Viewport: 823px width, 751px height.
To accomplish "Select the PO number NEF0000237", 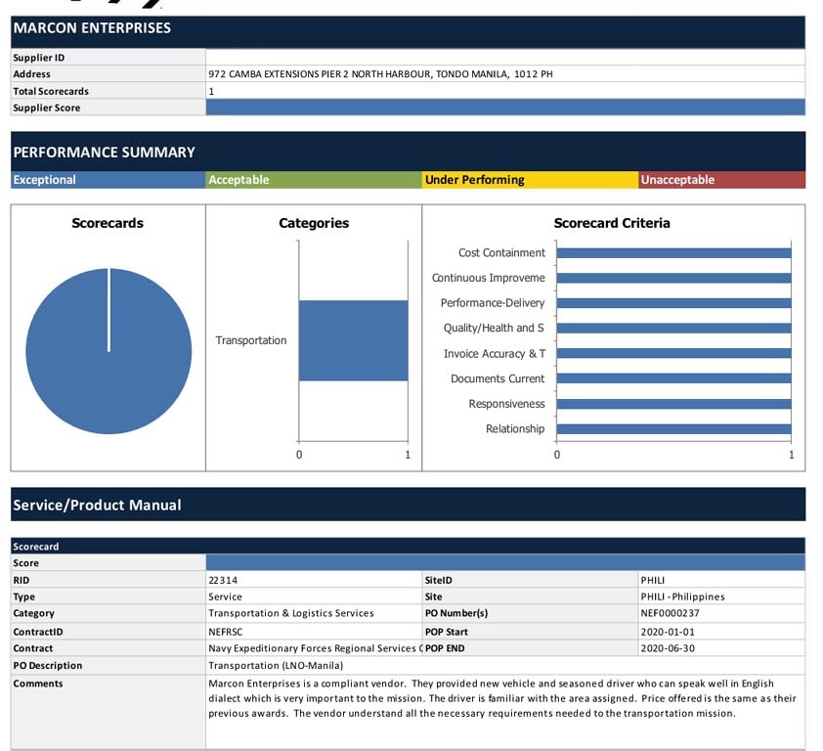I will (x=671, y=613).
